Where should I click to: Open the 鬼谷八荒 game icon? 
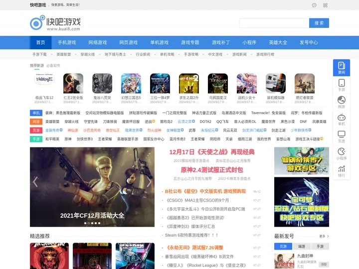pyautogui.click(x=102, y=83)
